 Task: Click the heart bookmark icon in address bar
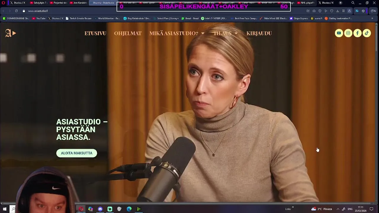332,11
